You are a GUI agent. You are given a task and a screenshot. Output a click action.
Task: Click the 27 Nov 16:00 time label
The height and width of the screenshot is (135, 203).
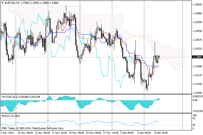pyautogui.click(x=111, y=133)
